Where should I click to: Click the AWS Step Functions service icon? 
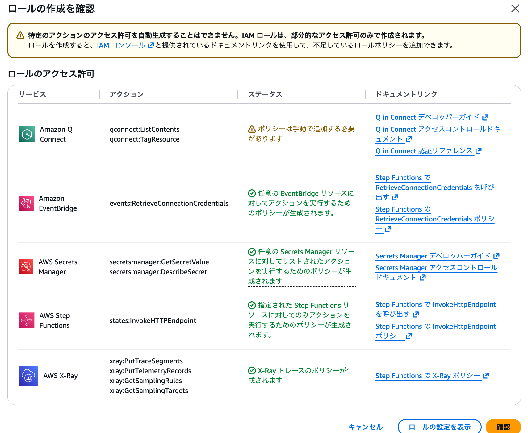26,320
